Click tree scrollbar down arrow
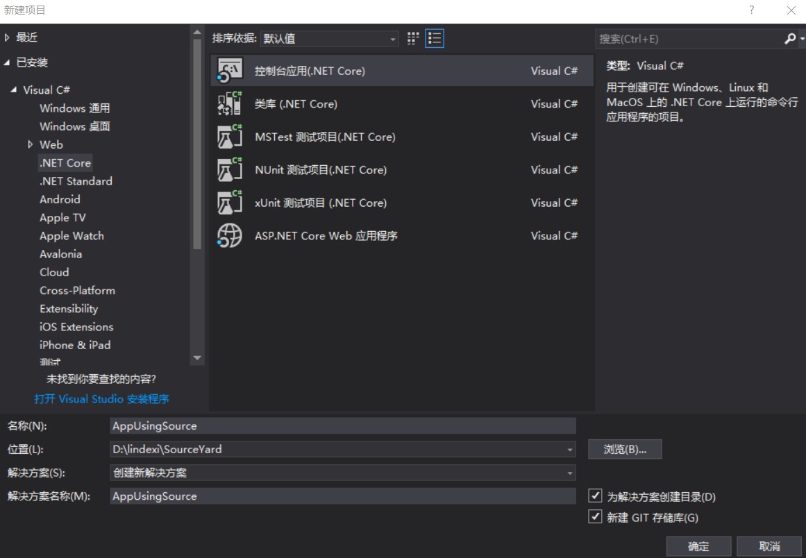Screen dimensions: 806x558 coord(197,358)
